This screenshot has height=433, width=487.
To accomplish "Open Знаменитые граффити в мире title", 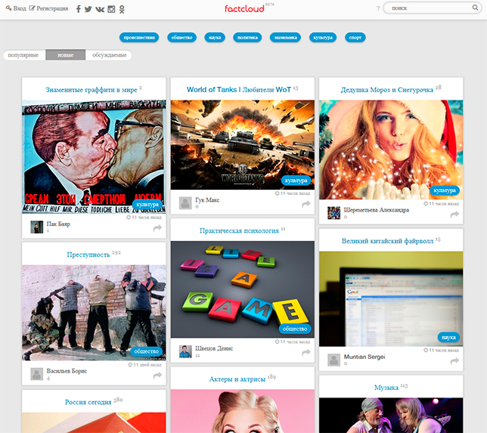I will pos(92,90).
